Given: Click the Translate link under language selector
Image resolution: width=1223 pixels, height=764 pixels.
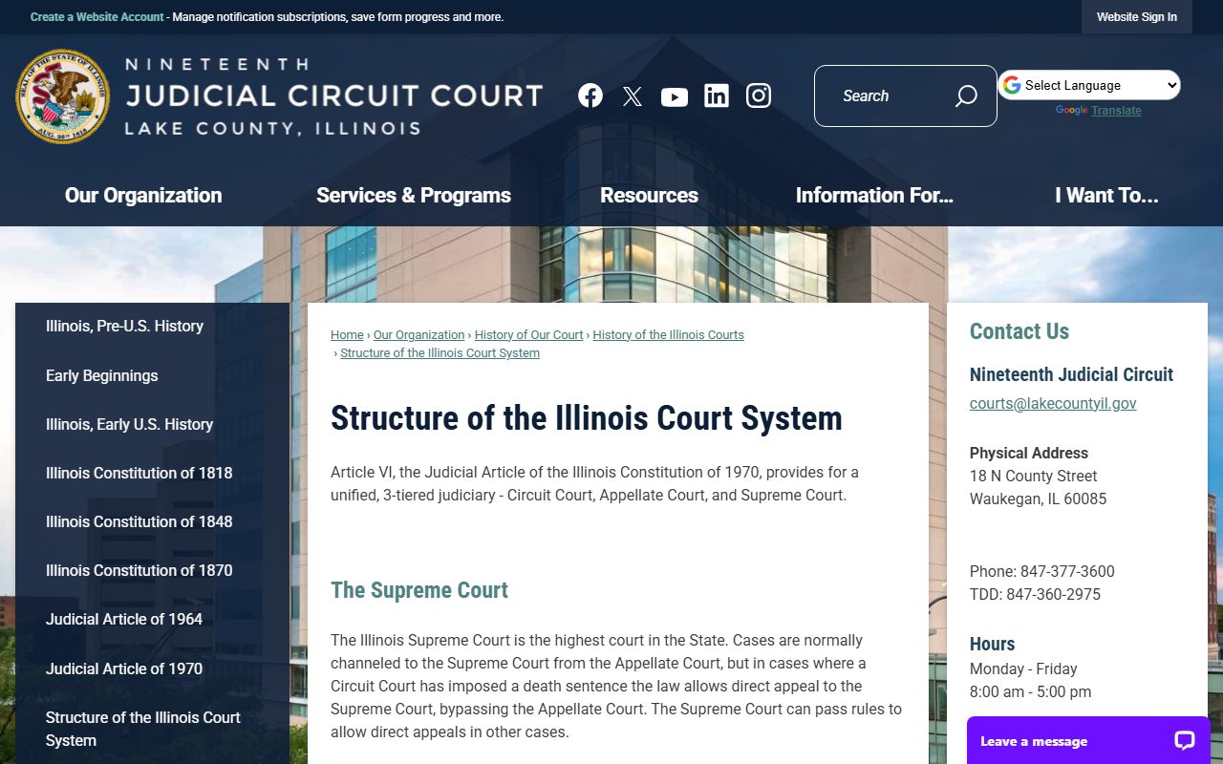Looking at the screenshot, I should pyautogui.click(x=1117, y=111).
